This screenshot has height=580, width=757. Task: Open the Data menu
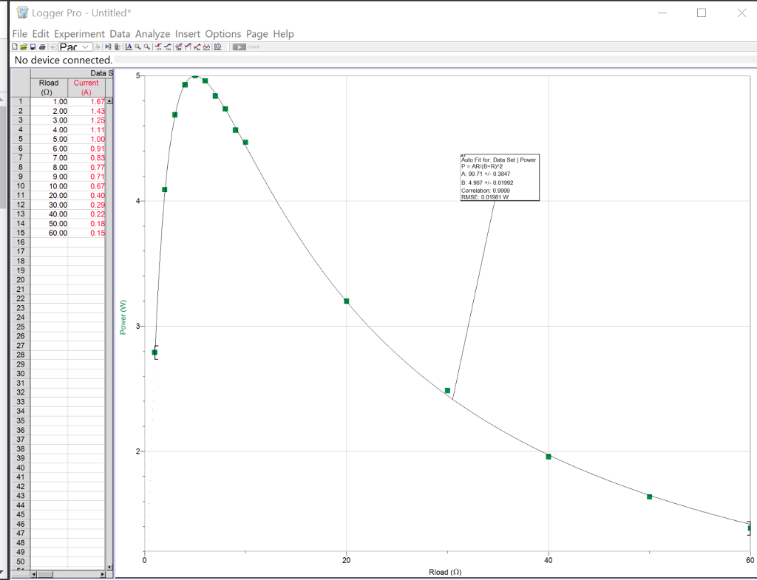point(120,33)
